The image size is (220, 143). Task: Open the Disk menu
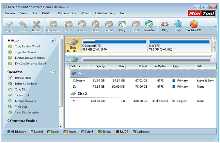tap(34, 13)
